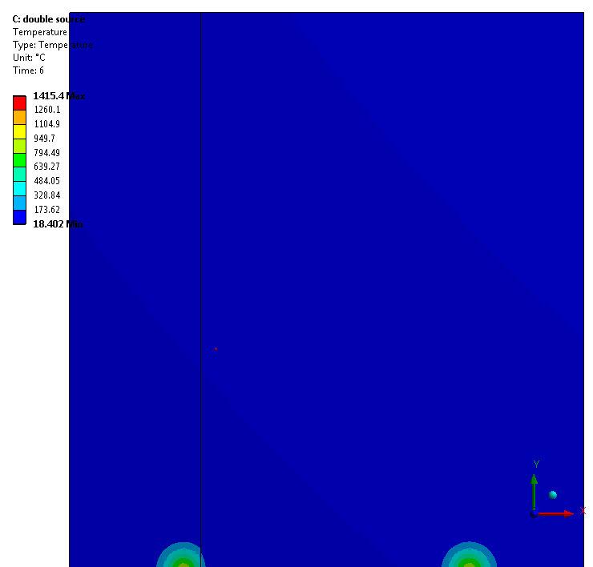
Task: Click the 484.05 legend value label
Action: click(46, 181)
